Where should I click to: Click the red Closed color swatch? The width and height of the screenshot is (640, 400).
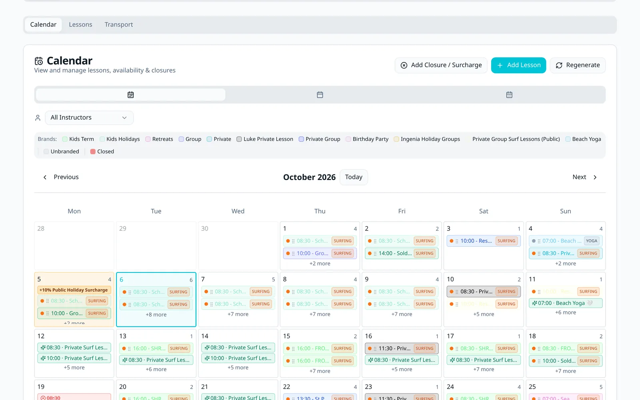[x=93, y=152]
